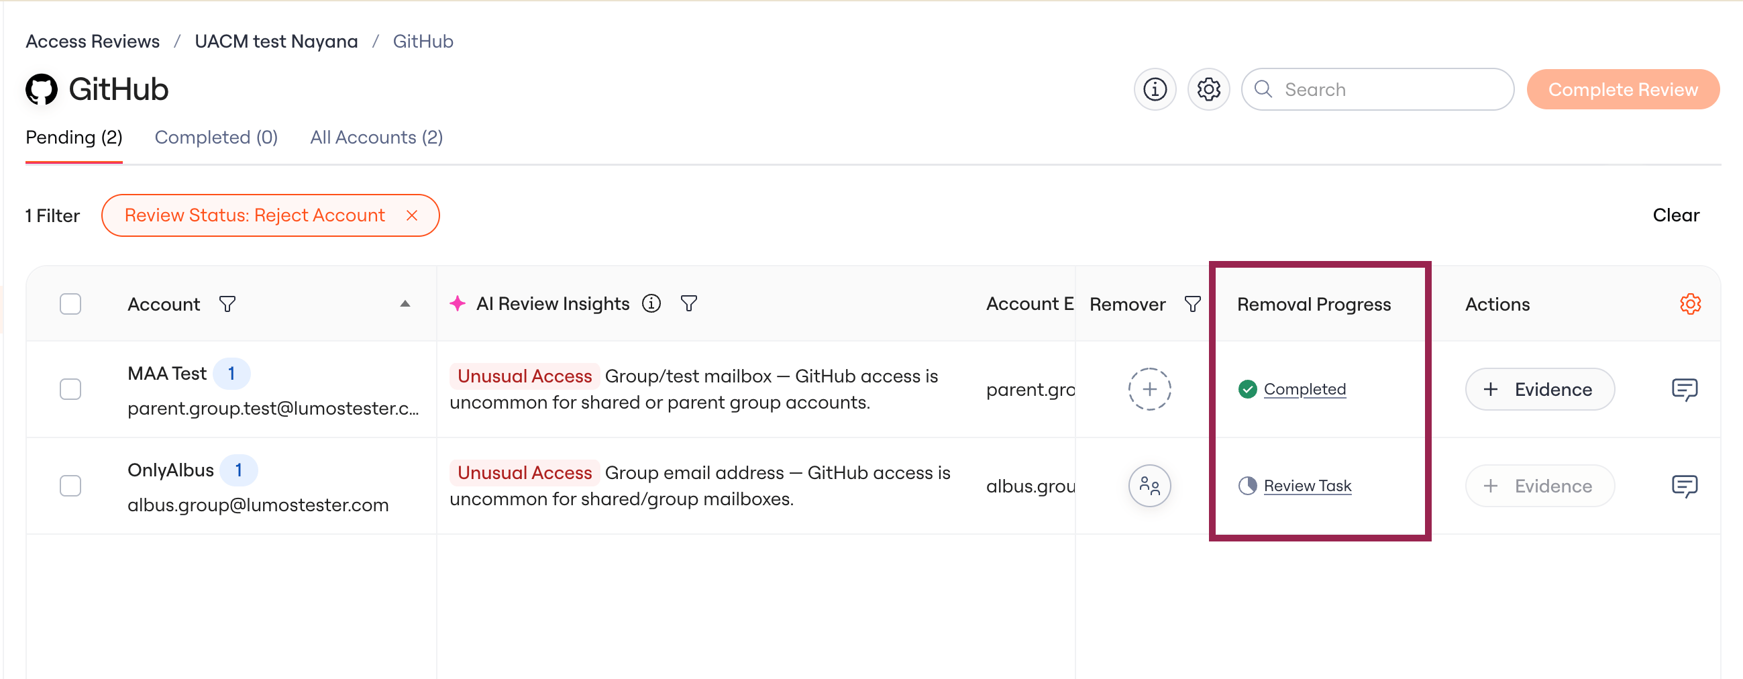
Task: Switch to the Completed (0) tab
Action: [x=216, y=138]
